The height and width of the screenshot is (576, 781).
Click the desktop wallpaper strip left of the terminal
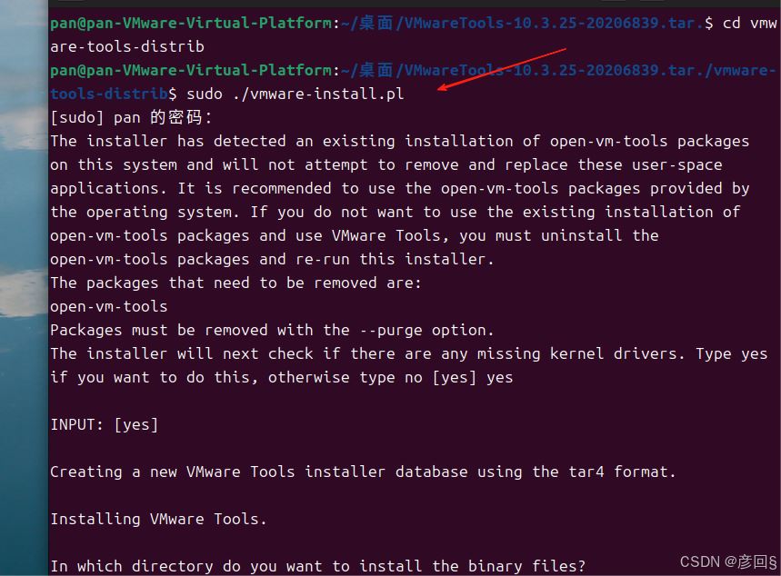point(24,289)
